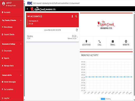The width and height of the screenshot is (135, 101).
Task: Click the WEBSITE button
Action: pos(126,43)
